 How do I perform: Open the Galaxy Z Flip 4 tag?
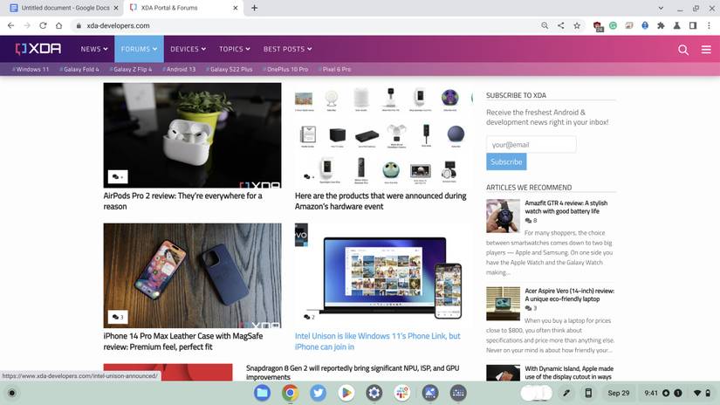pos(130,69)
